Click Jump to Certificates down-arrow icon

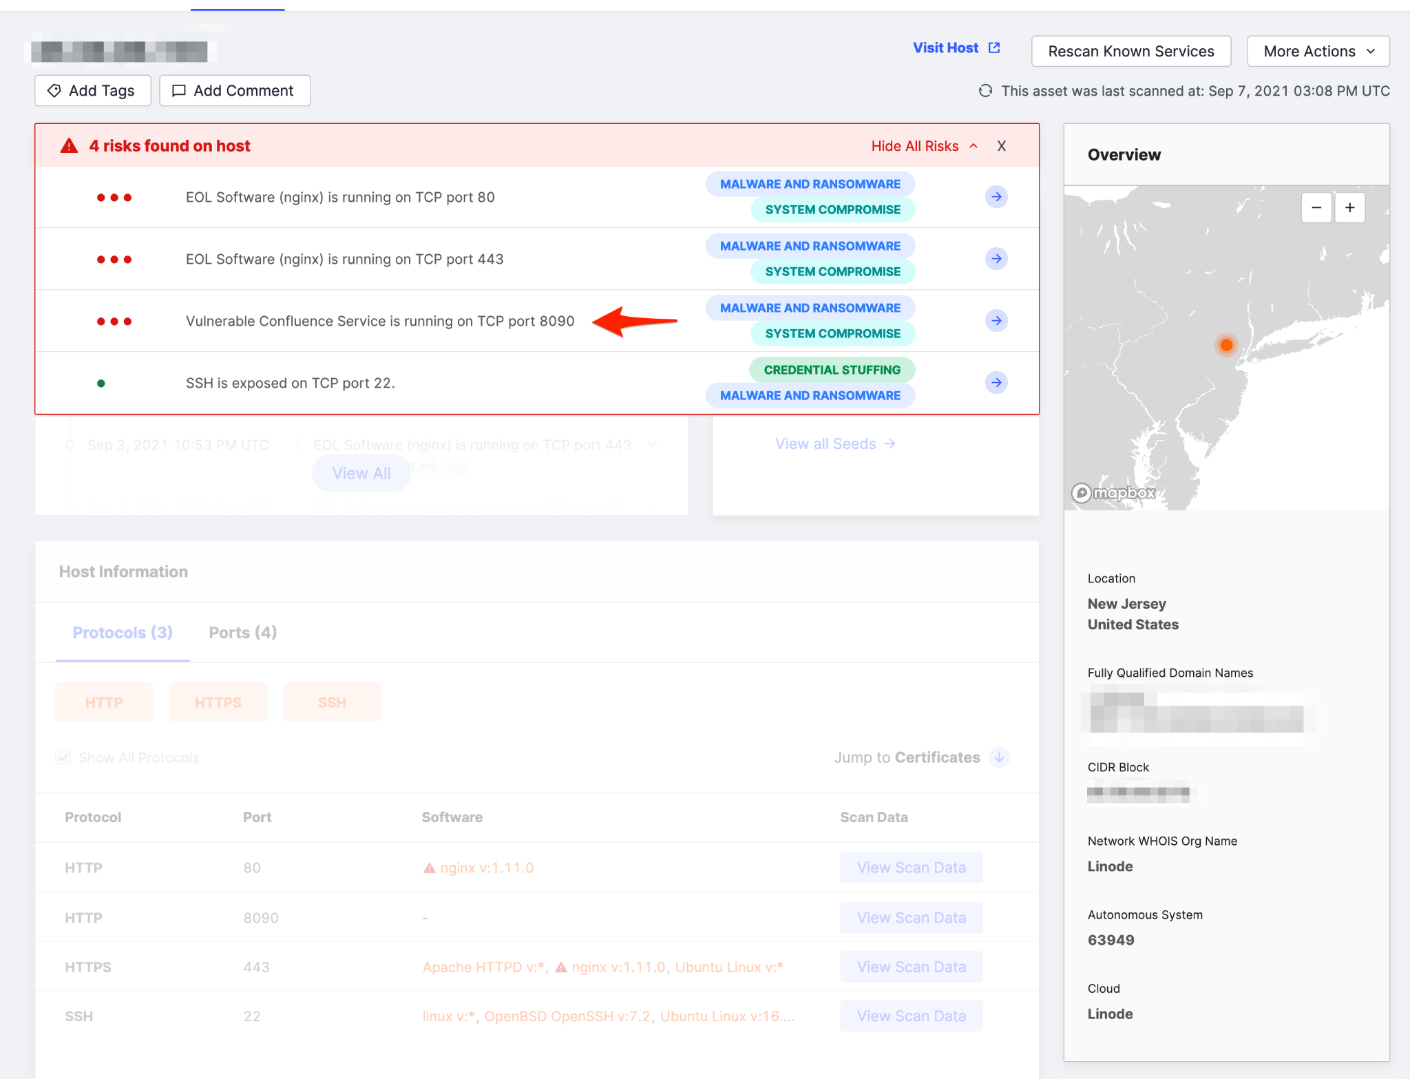999,757
